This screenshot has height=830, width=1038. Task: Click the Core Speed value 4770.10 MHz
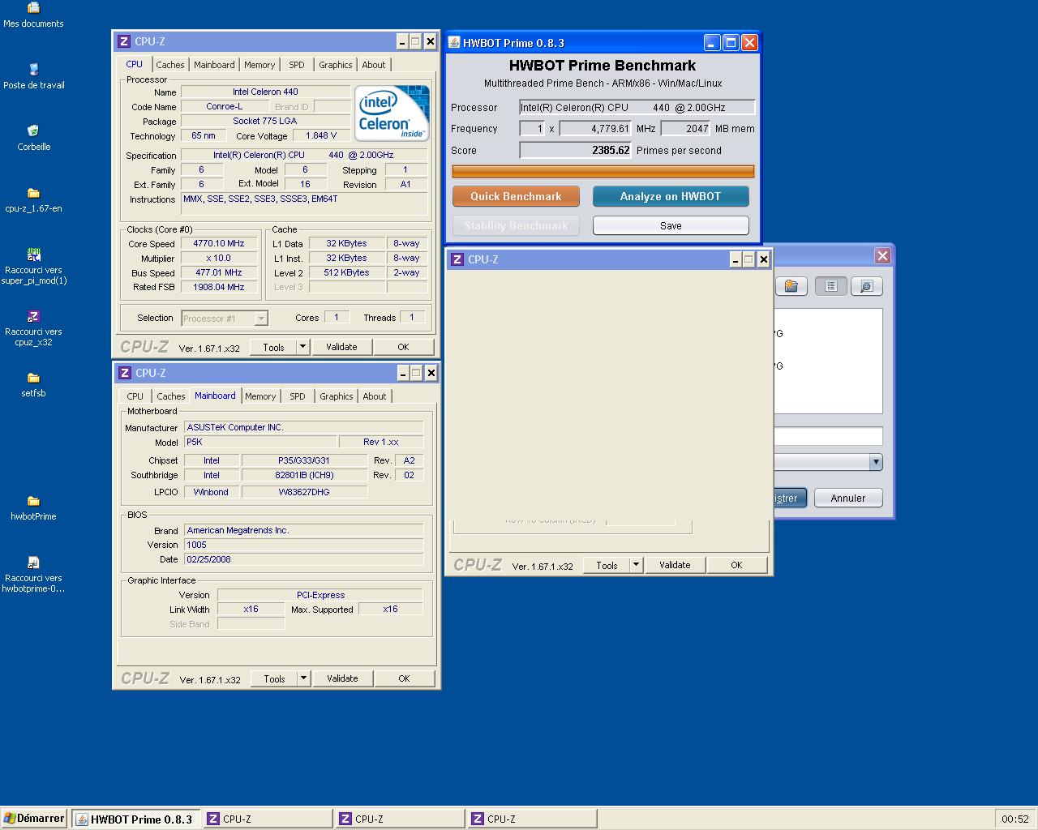pos(219,243)
